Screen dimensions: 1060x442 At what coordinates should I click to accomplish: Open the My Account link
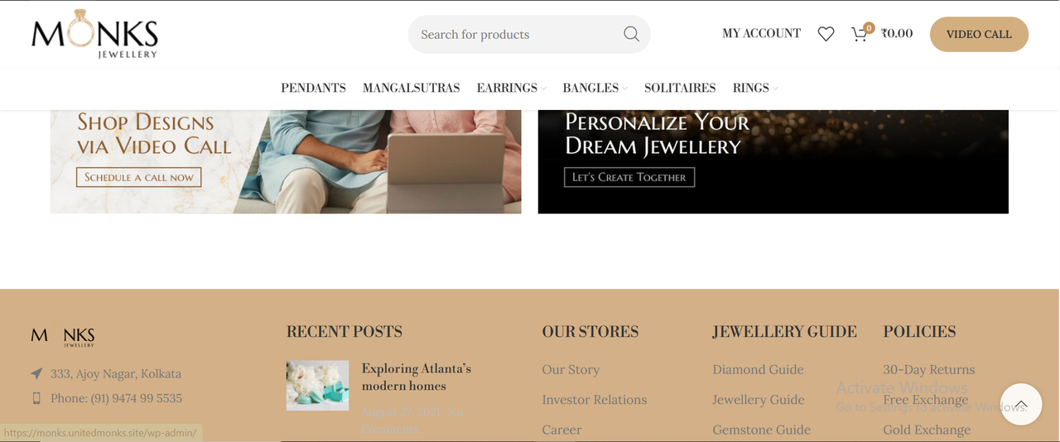(x=761, y=34)
